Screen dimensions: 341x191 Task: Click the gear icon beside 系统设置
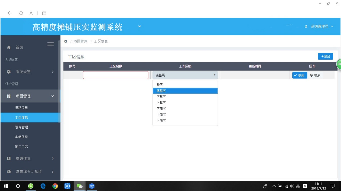click(9, 72)
